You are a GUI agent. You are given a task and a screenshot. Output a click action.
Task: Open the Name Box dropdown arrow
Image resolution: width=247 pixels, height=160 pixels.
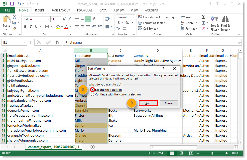click(x=24, y=42)
